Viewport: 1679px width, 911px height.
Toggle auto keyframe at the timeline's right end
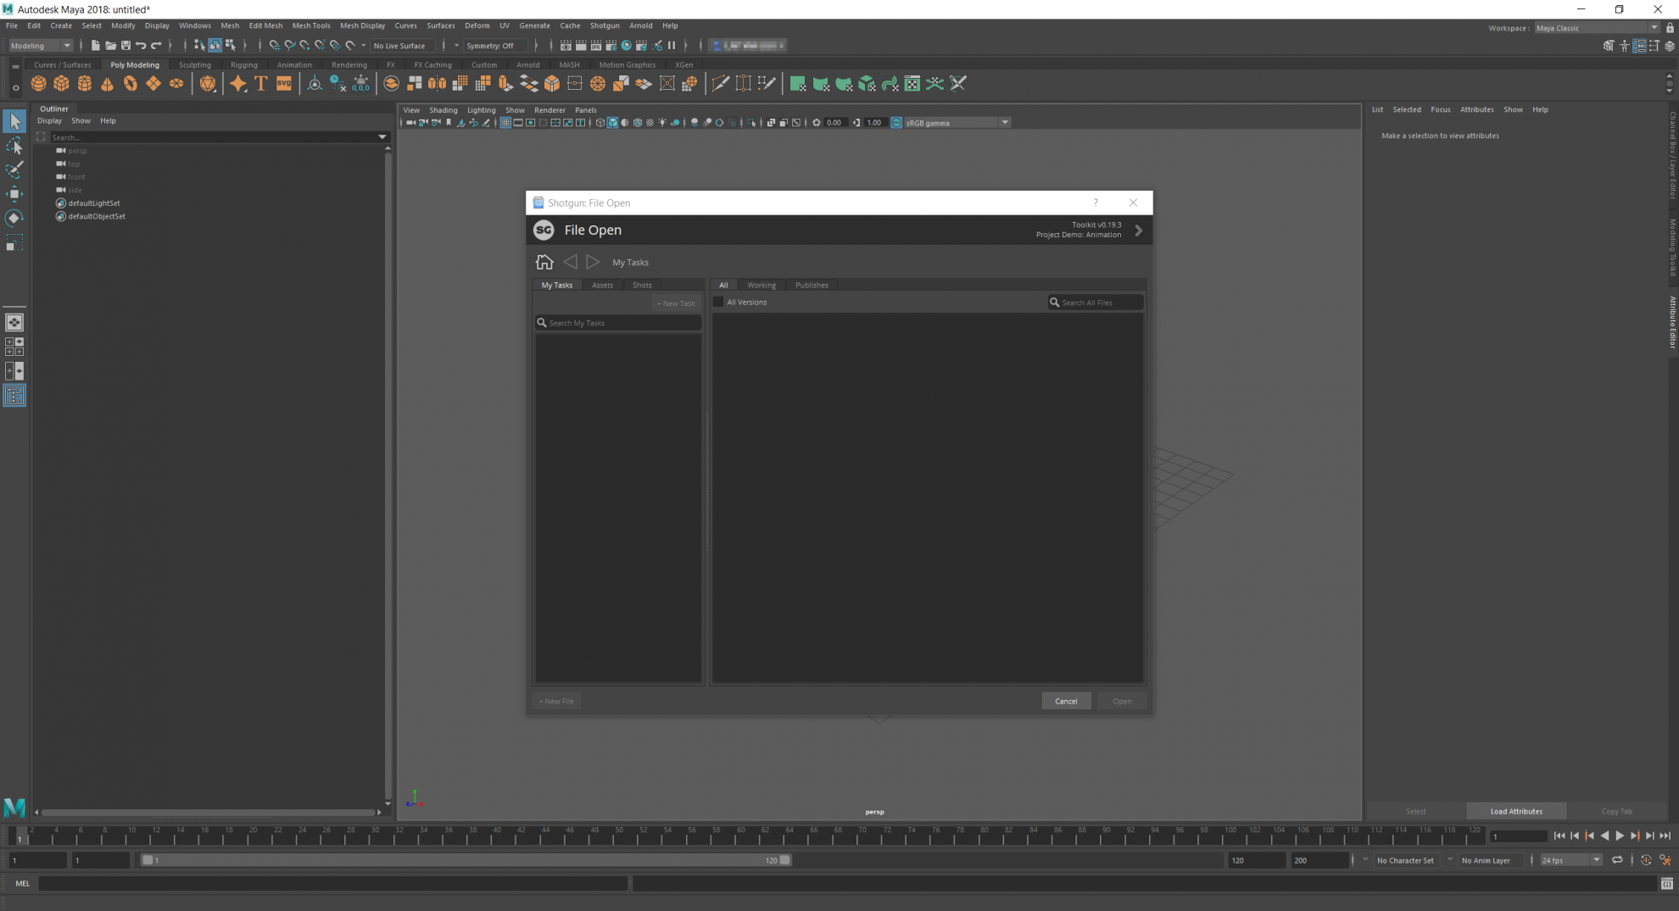(1646, 859)
